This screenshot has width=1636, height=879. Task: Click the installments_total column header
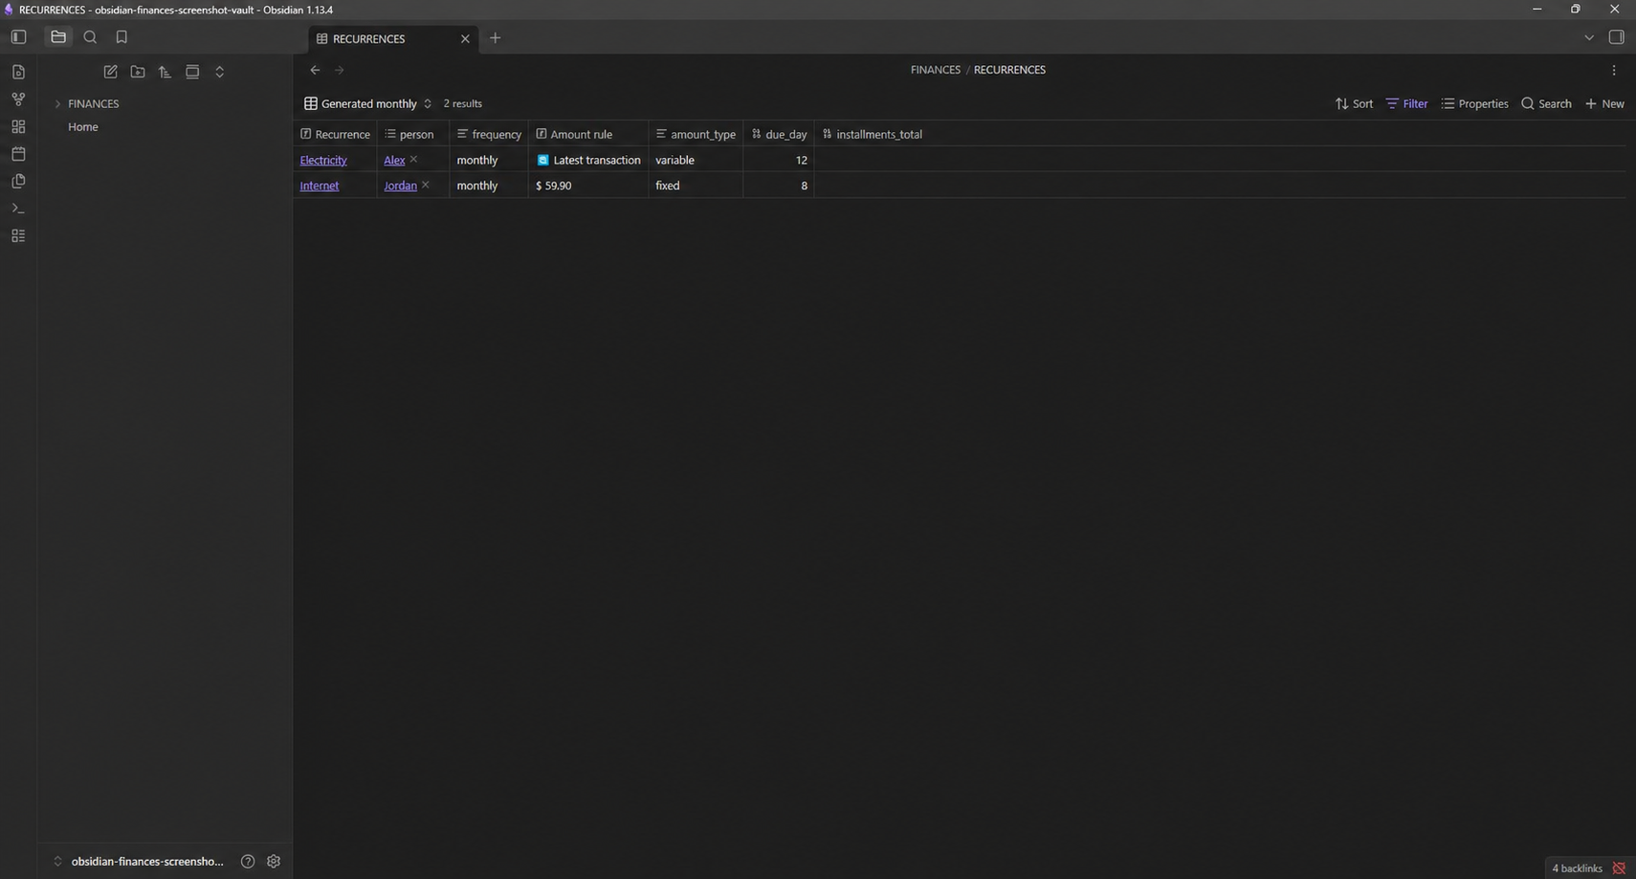873,134
